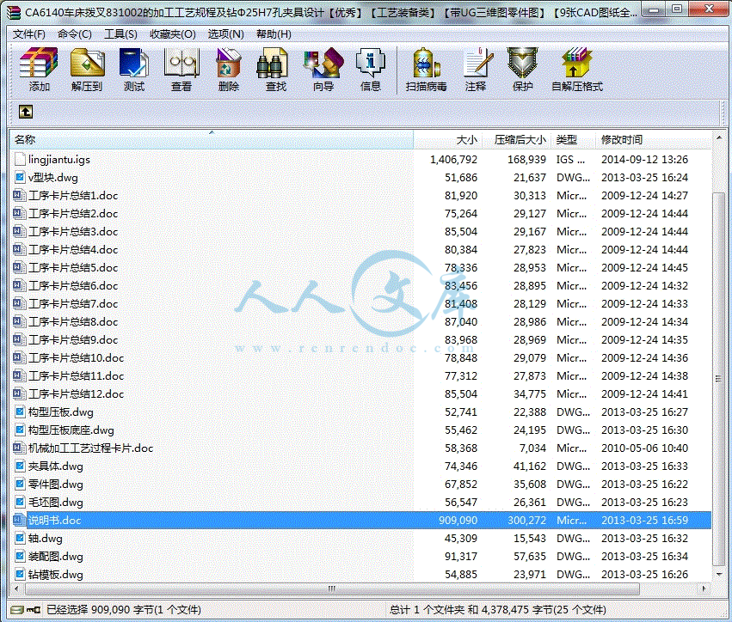Sort by 类型 column header
732x622 pixels.
(x=573, y=139)
